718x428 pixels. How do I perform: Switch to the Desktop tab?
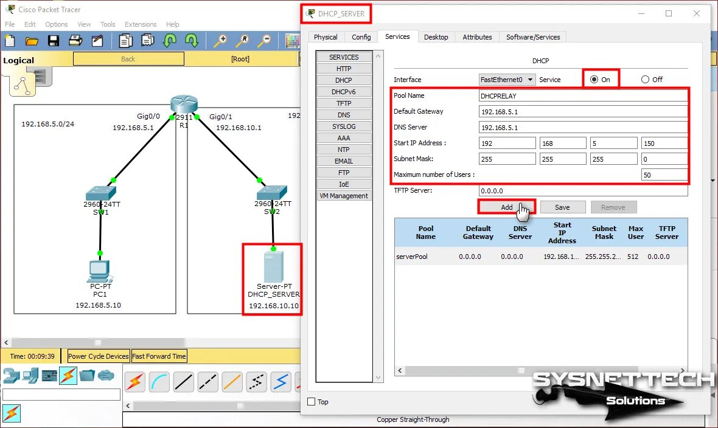[436, 37]
